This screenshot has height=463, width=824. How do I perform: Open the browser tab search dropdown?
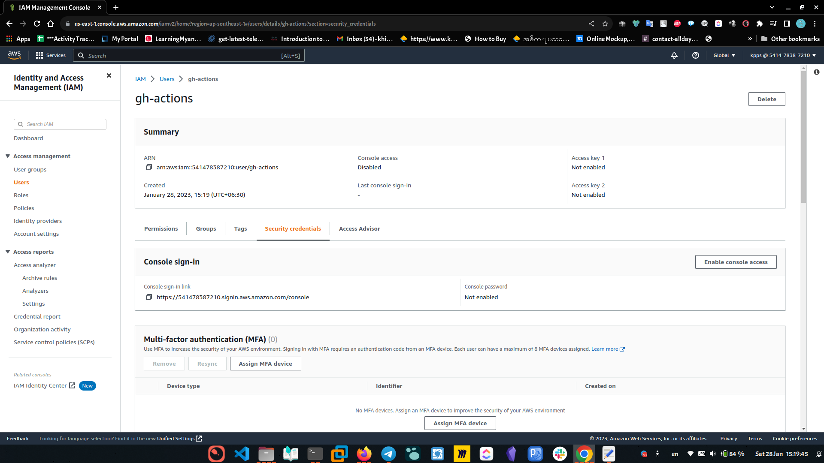(x=772, y=7)
